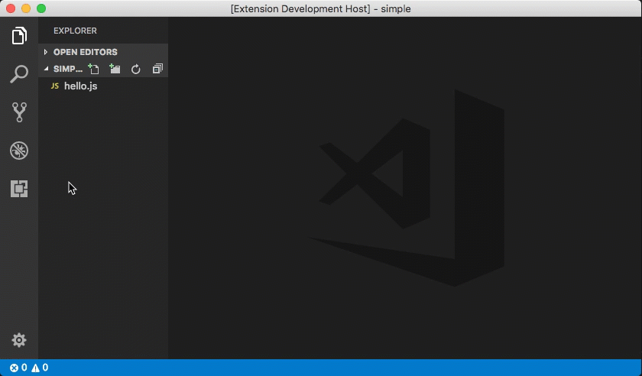642x376 pixels.
Task: Open the Manage gear menu
Action: pos(19,340)
